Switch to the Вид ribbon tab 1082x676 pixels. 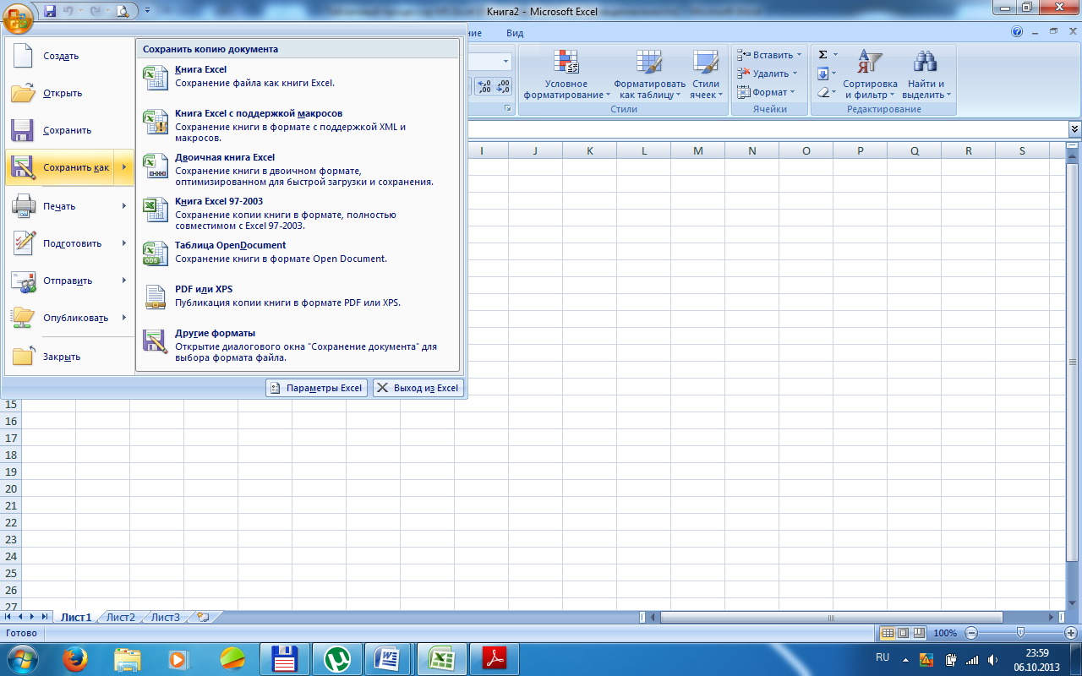tap(515, 33)
